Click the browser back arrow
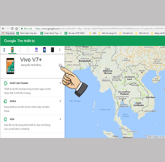165x162 pixels. (x=3, y=28)
